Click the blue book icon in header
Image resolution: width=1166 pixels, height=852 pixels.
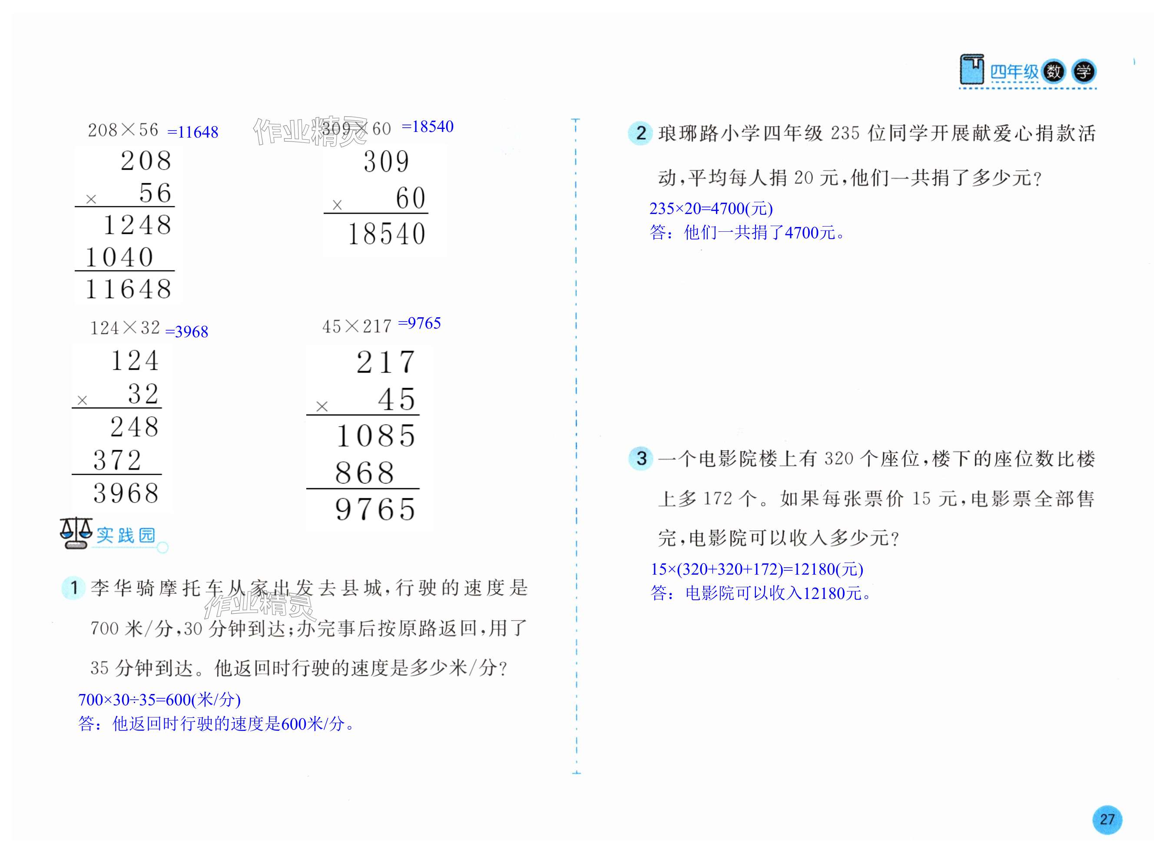coord(972,70)
